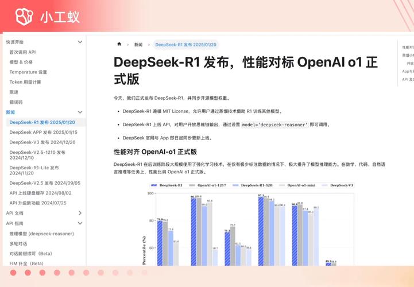The height and width of the screenshot is (287, 414).
Task: Open DeepSeek-V2.5-1210 发布 2024/12/10
Action: point(37,155)
